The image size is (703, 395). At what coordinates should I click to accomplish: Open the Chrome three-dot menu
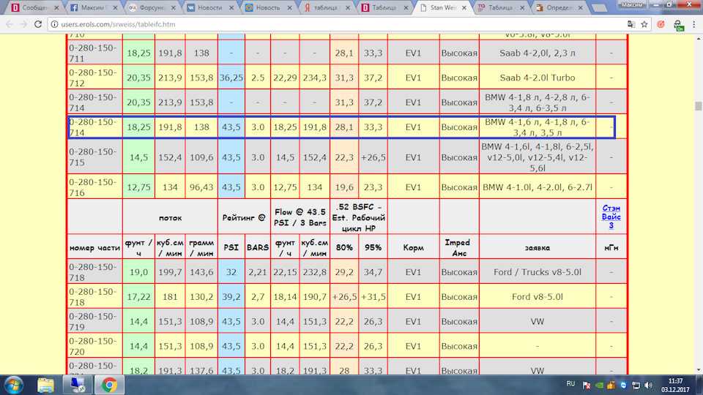pos(694,24)
